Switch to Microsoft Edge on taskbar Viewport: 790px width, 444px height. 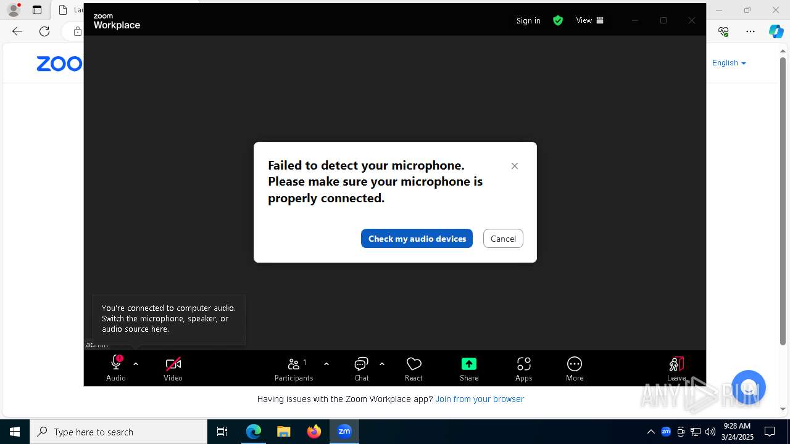[254, 432]
